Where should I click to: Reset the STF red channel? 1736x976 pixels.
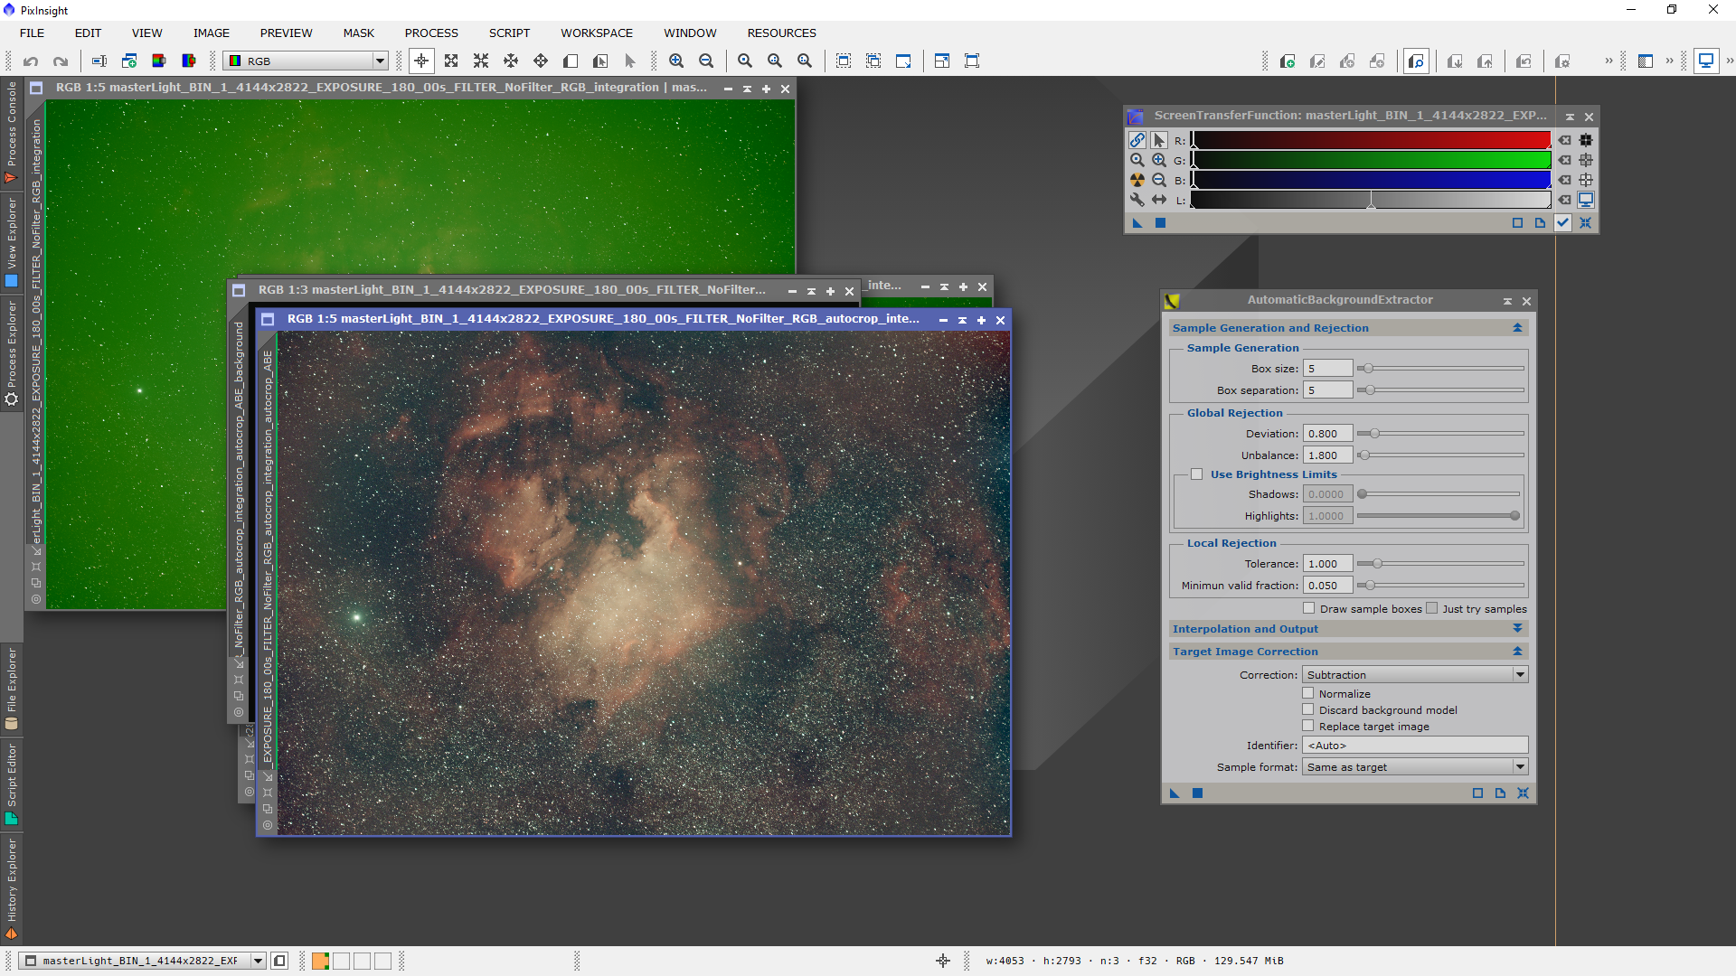click(x=1565, y=140)
